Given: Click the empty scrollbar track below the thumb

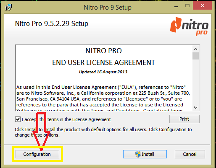Looking at the screenshot, I should (196, 82).
